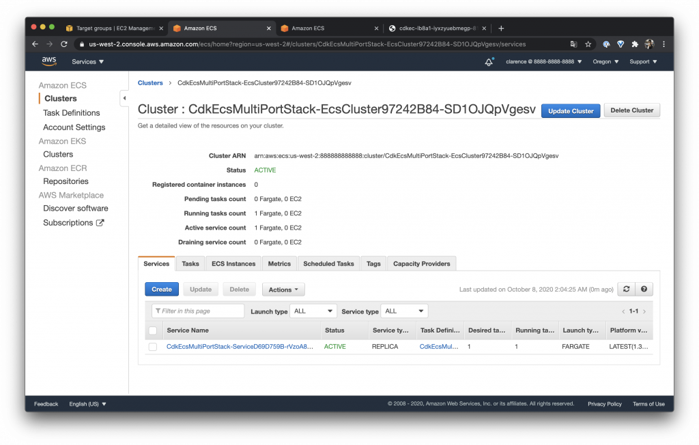Refresh the services list with the refresh icon
This screenshot has height=445, width=699.
tap(627, 289)
